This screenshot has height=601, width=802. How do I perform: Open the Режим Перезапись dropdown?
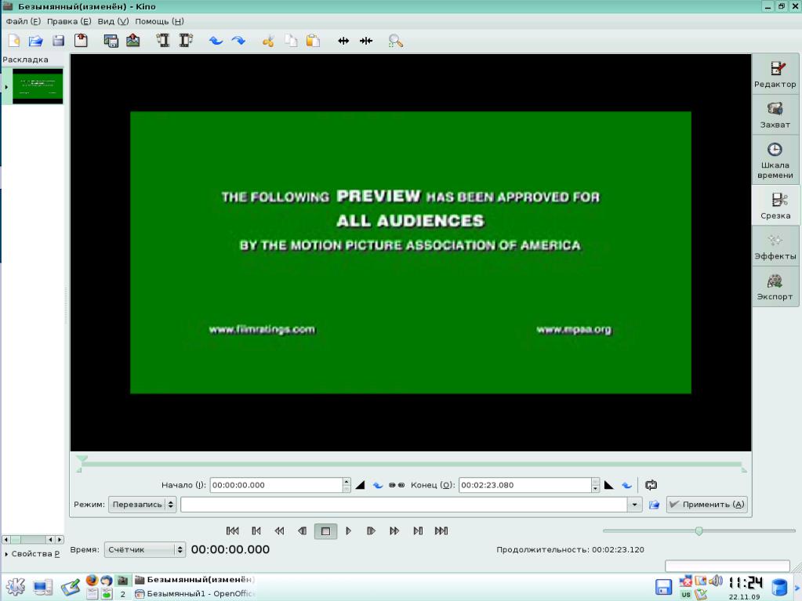tap(142, 505)
